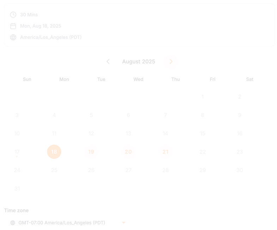
Task: Open the GMT-07:00 America/Los_Angeles time zone selector
Action: coord(62,223)
